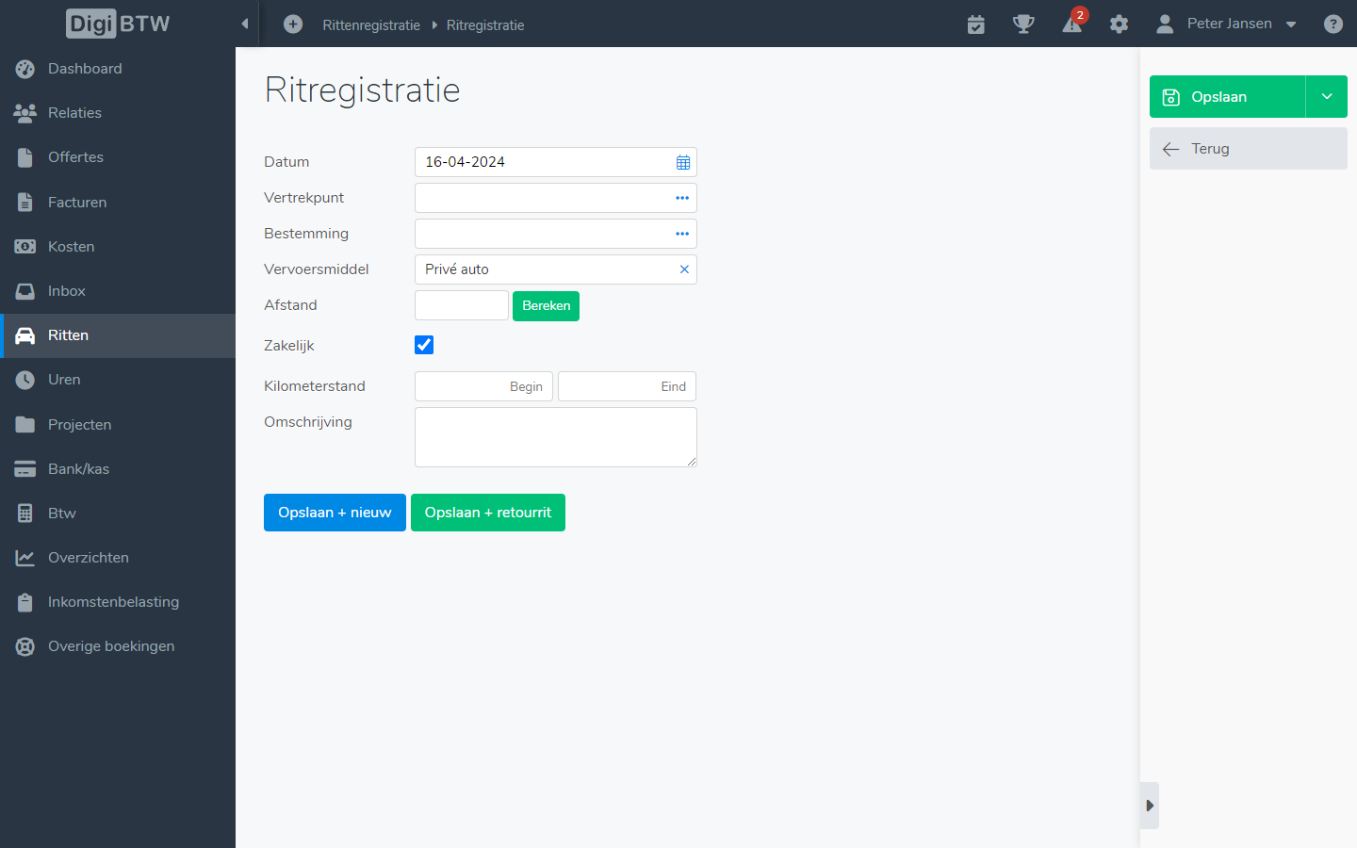Expand Opslaan dropdown chevron
This screenshot has width=1357, height=848.
(1327, 97)
